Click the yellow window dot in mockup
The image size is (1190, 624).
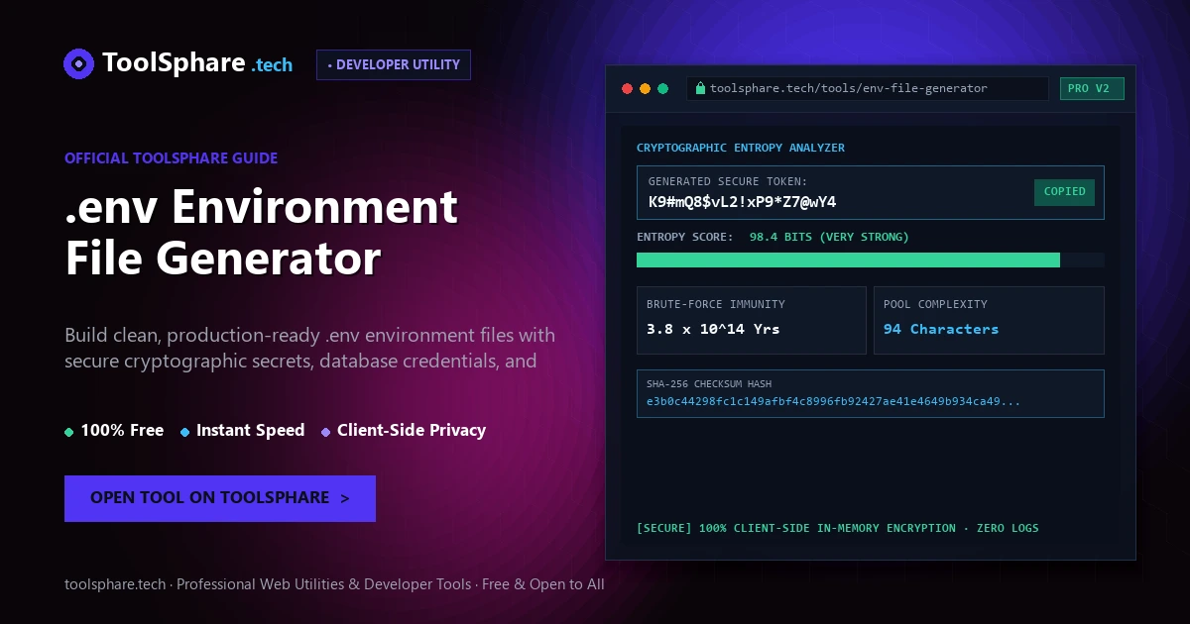[x=645, y=88]
